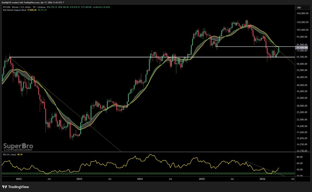This screenshot has height=192, width=312.
Task: Click the 2023 label on time axis
Action: [79, 179]
